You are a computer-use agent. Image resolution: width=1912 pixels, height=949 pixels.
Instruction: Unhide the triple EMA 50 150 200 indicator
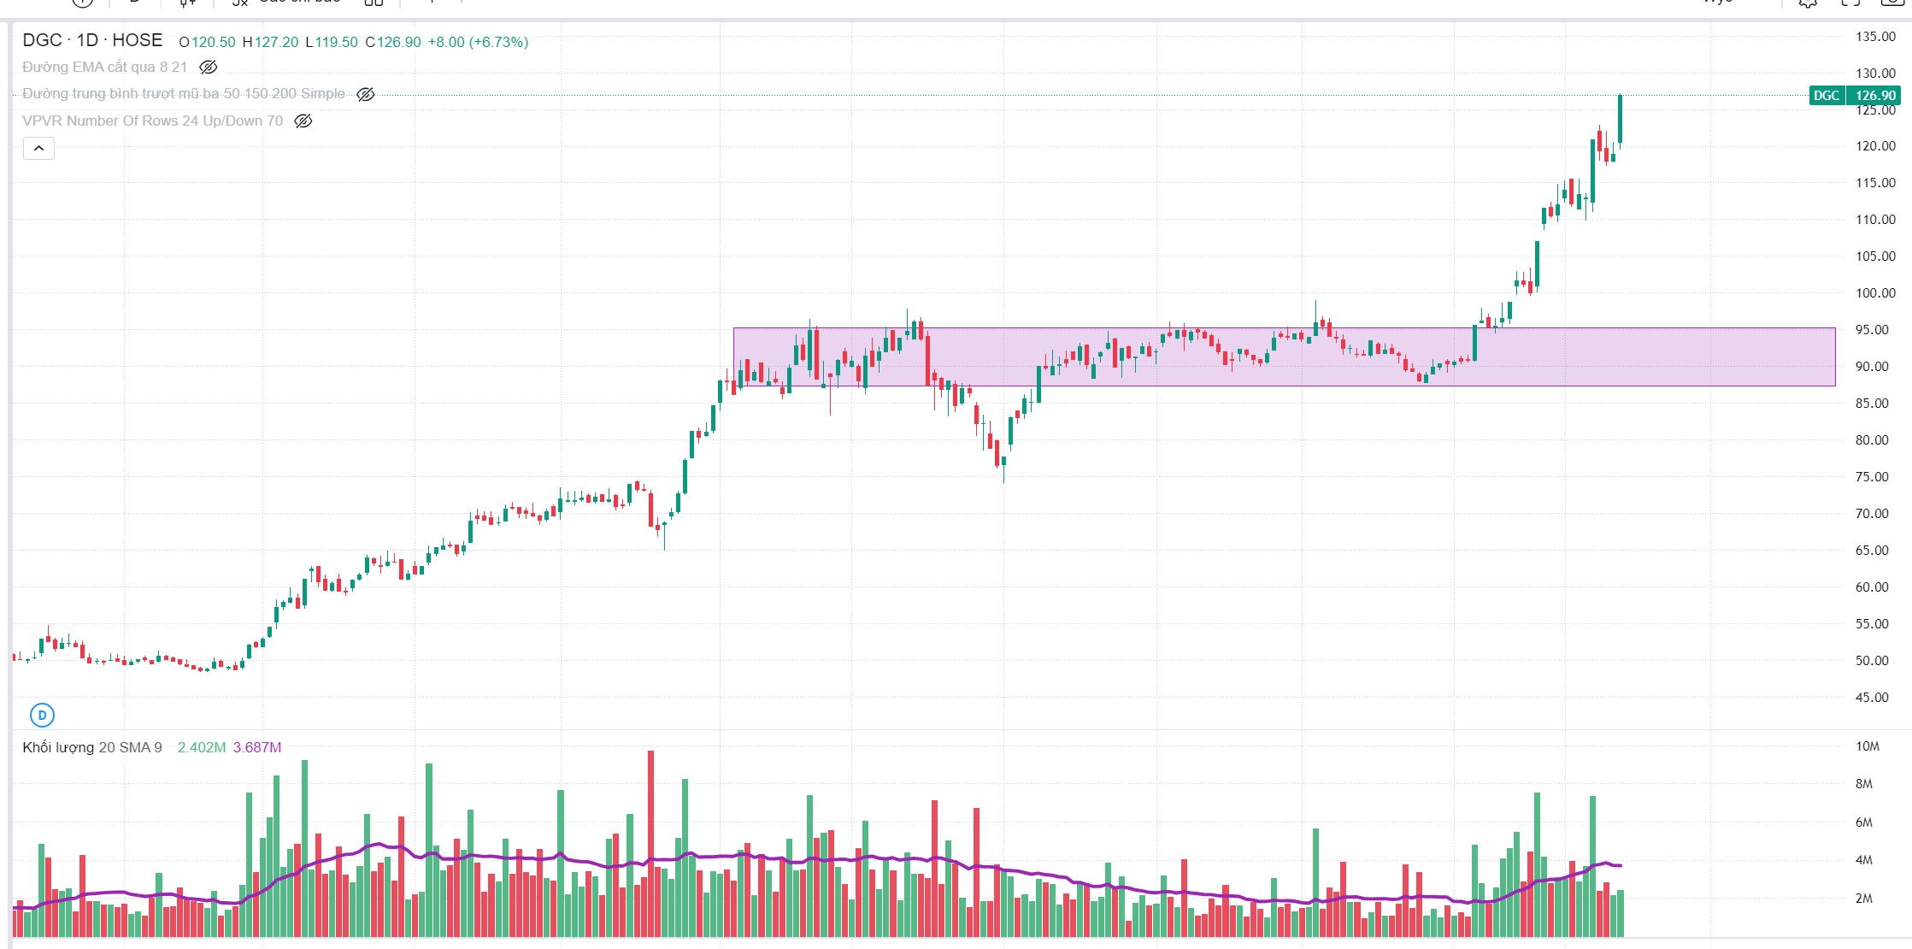365,94
